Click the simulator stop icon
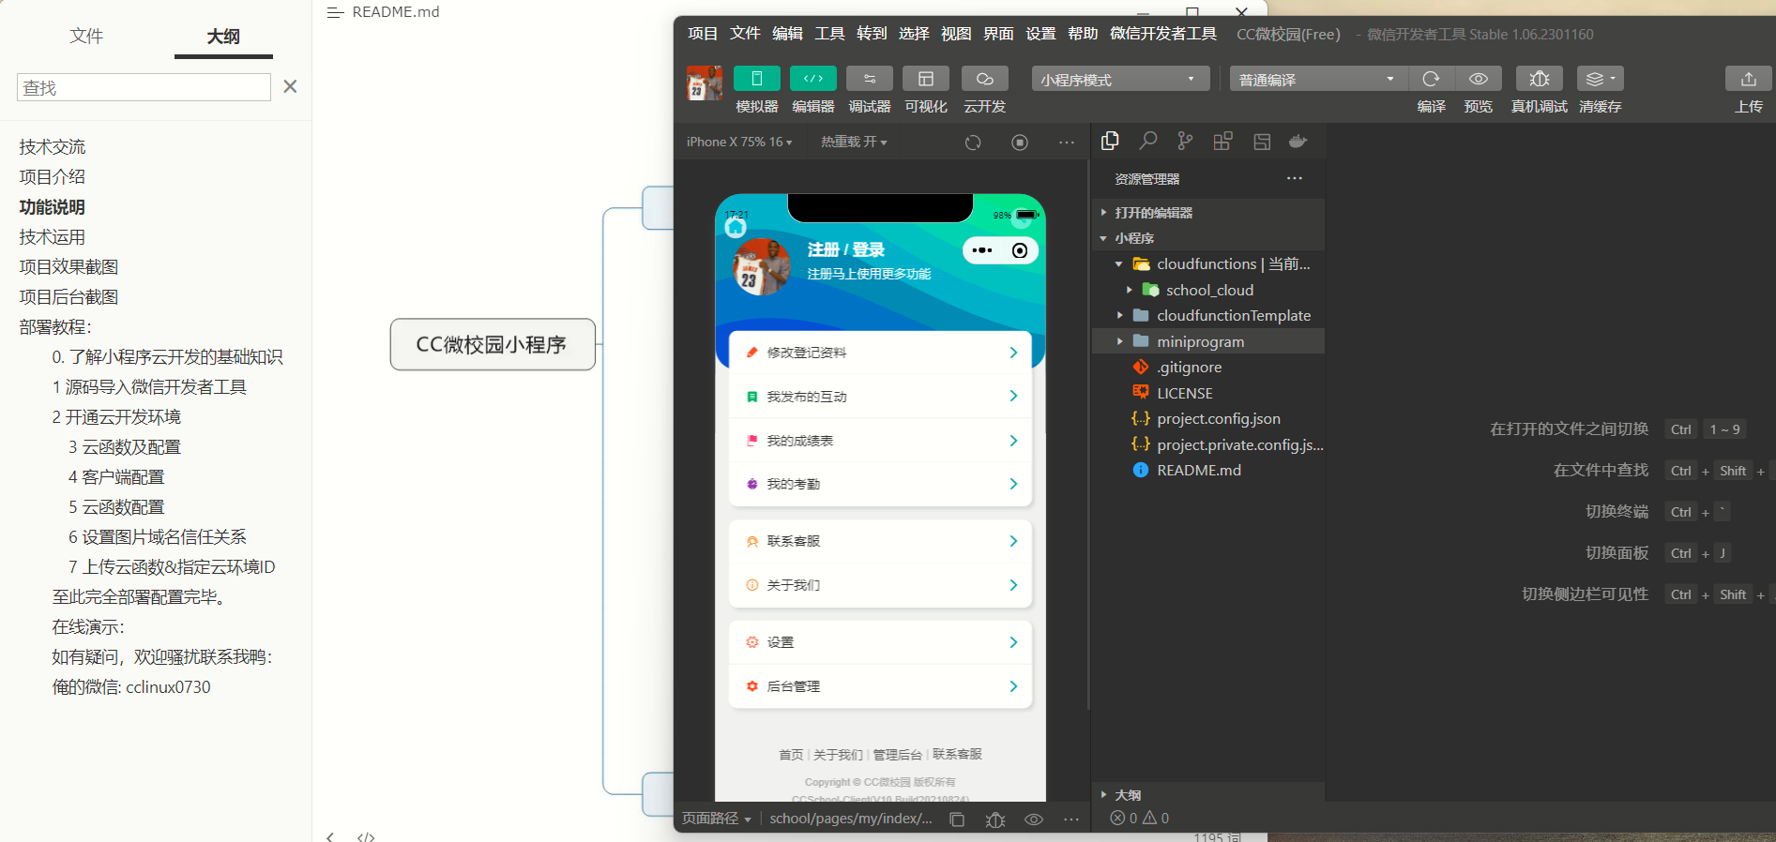Screen dimensions: 1776x842 pyautogui.click(x=1020, y=143)
